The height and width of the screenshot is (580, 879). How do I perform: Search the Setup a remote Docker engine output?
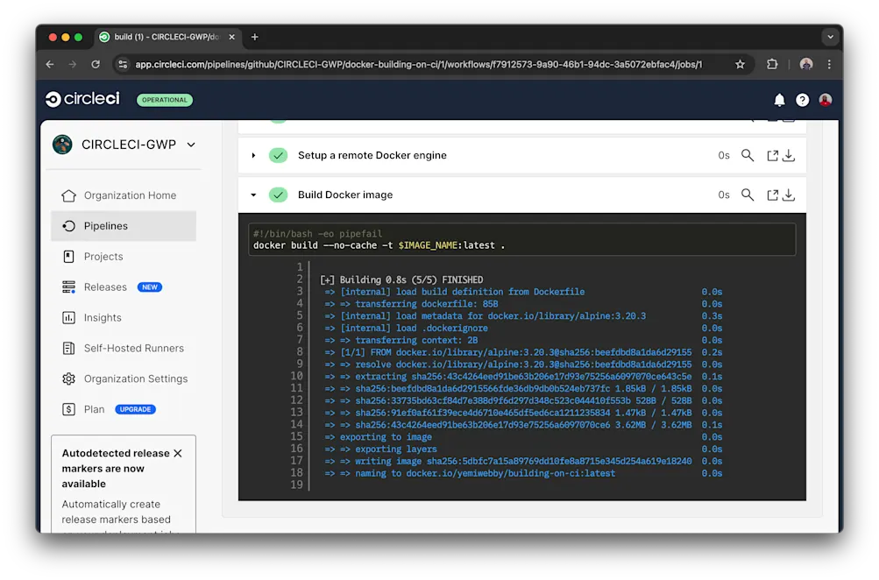coord(748,155)
